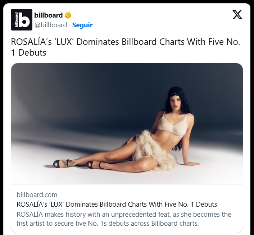
Task: Click the vertical billboard wordmark in the avatar
Action: pos(16,20)
